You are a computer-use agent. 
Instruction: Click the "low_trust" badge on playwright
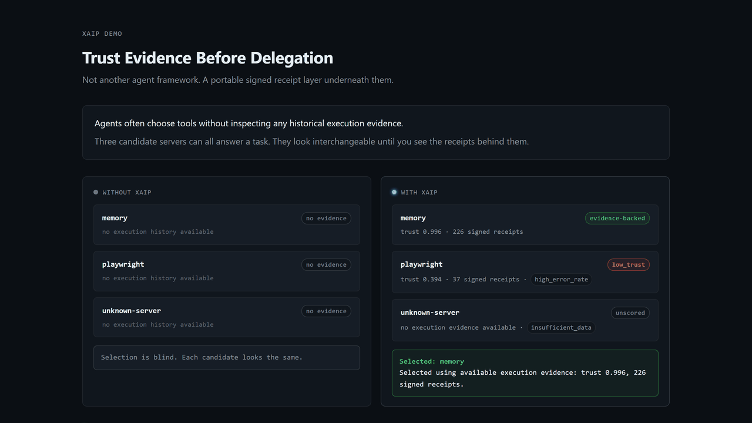pyautogui.click(x=629, y=265)
